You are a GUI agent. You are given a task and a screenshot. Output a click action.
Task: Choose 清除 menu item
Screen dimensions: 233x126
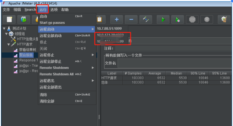tap(67, 95)
